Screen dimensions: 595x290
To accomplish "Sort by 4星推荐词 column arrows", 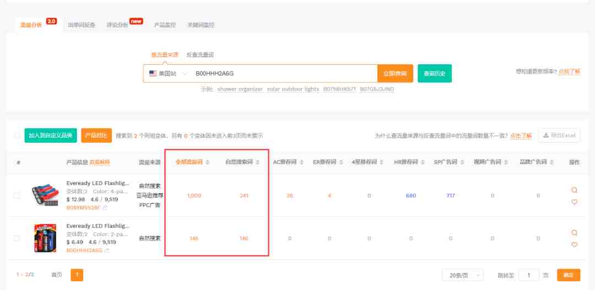I will coord(381,162).
